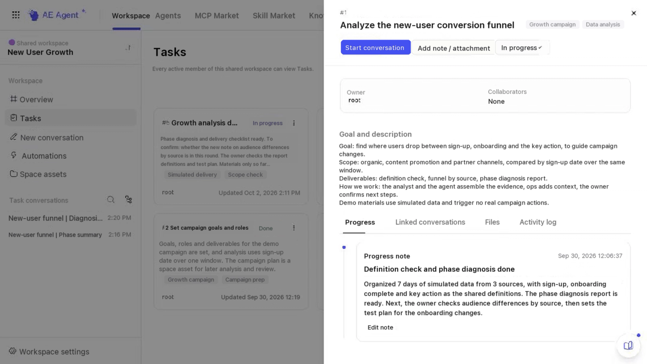Click the New conversation pencil icon
The width and height of the screenshot is (647, 364).
coord(14,137)
